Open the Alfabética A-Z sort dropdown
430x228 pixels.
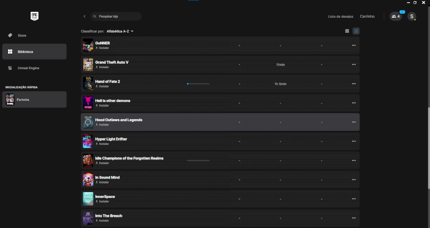click(x=120, y=31)
